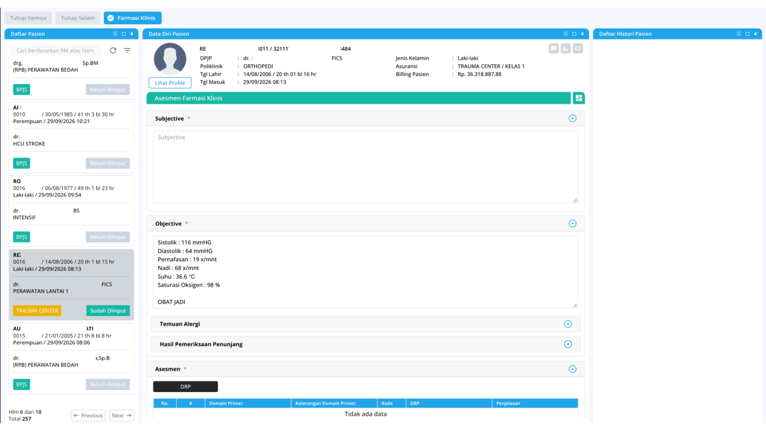This screenshot has height=431, width=766.
Task: Click the Tutup Selain button
Action: tap(78, 18)
